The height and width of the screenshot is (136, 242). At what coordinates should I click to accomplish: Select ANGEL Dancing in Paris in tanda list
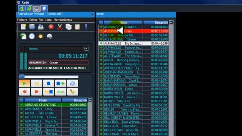[133, 60]
